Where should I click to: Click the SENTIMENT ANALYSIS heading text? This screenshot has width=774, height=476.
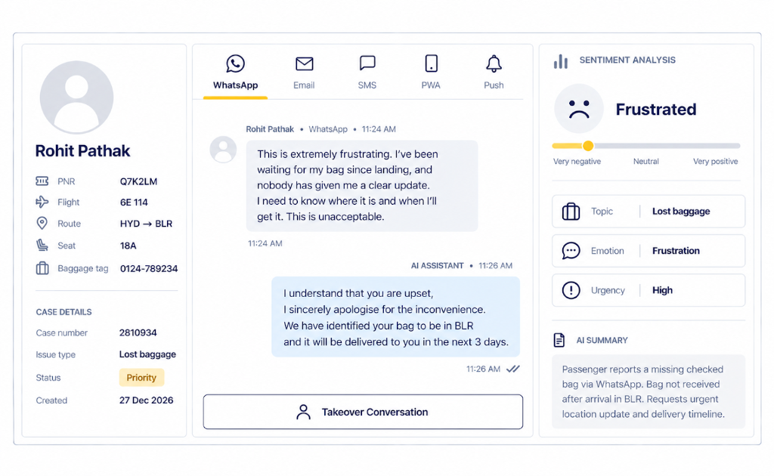point(627,60)
